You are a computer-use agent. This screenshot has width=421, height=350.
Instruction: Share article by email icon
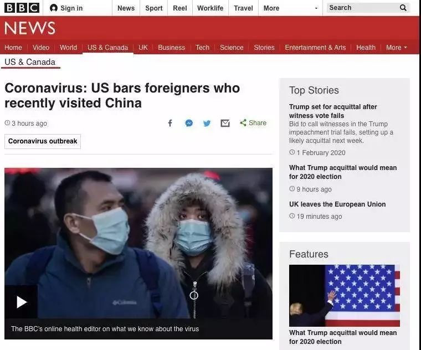pos(225,123)
